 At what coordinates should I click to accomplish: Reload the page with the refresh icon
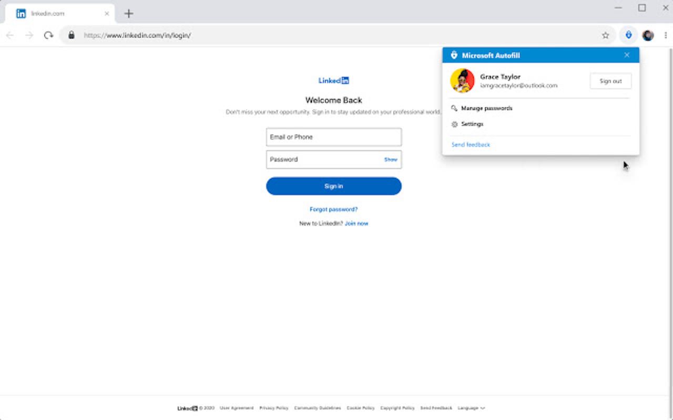(48, 35)
